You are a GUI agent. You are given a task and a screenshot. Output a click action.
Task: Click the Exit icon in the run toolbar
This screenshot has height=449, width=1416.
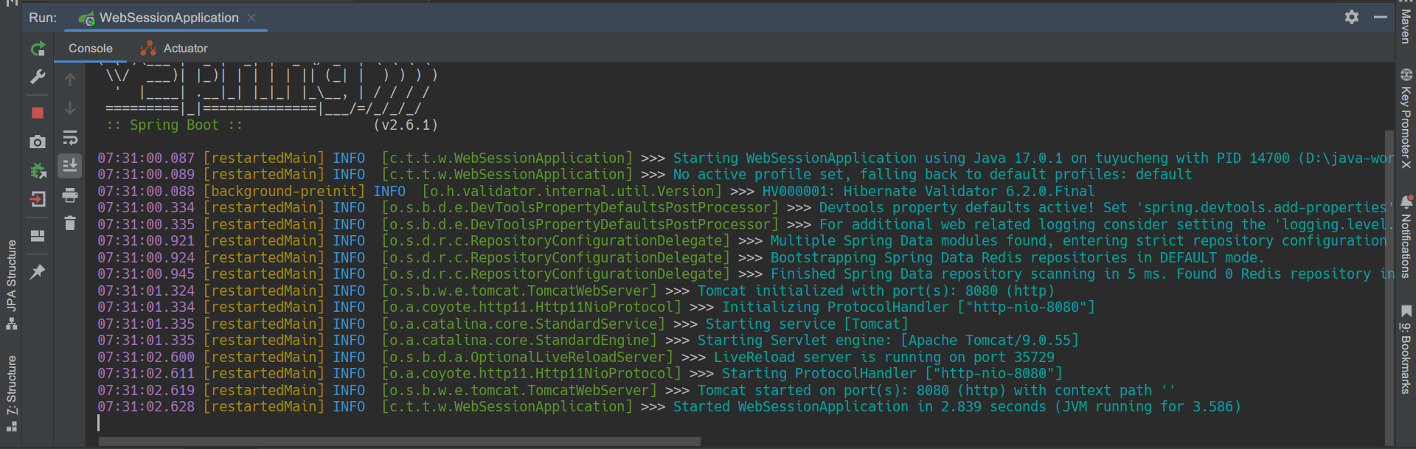tap(38, 199)
